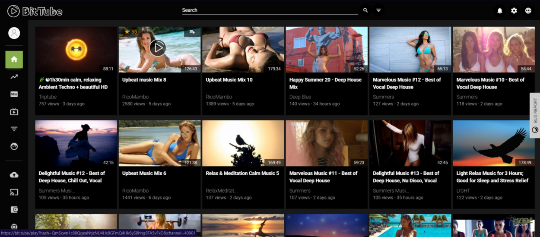Image resolution: width=540 pixels, height=237 pixels.
Task: Open Relax & Meditation Calm Music 5 thumbnail
Action: click(x=243, y=143)
